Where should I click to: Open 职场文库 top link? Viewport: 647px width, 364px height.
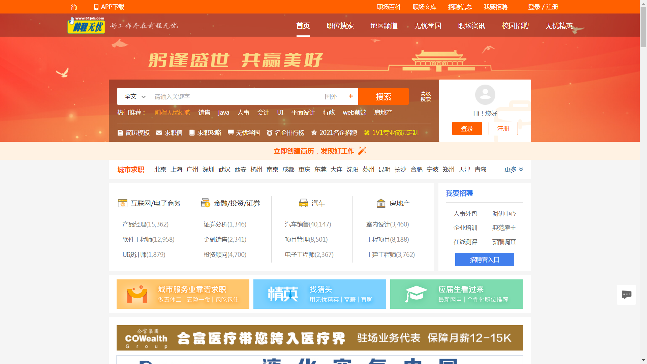pyautogui.click(x=424, y=7)
